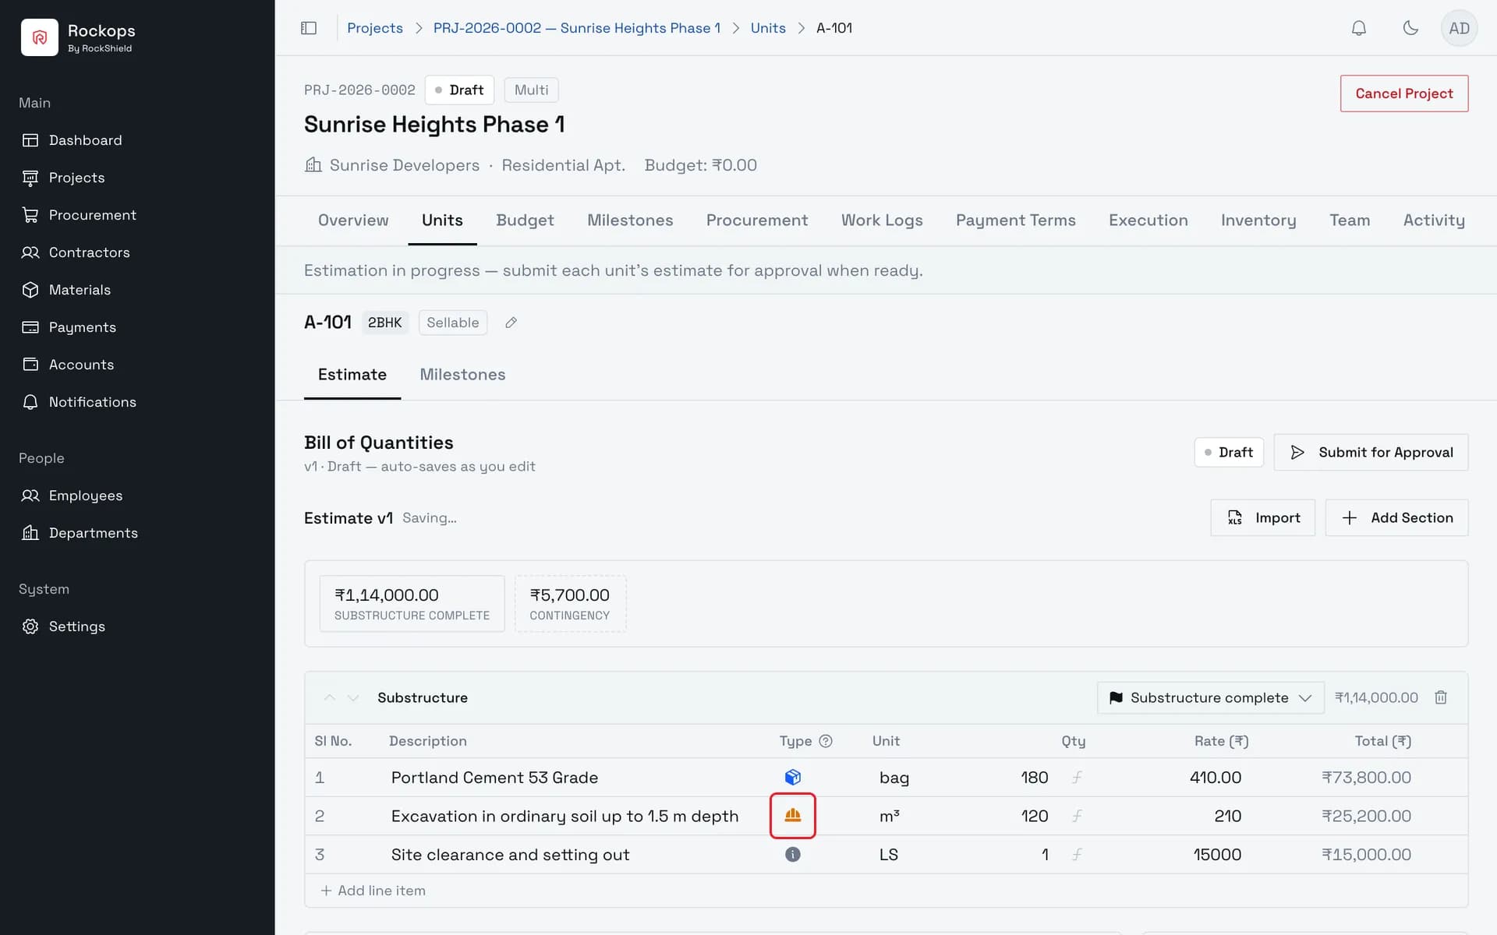Click the edit pencil next to A-101
The height and width of the screenshot is (935, 1497).
click(x=511, y=323)
